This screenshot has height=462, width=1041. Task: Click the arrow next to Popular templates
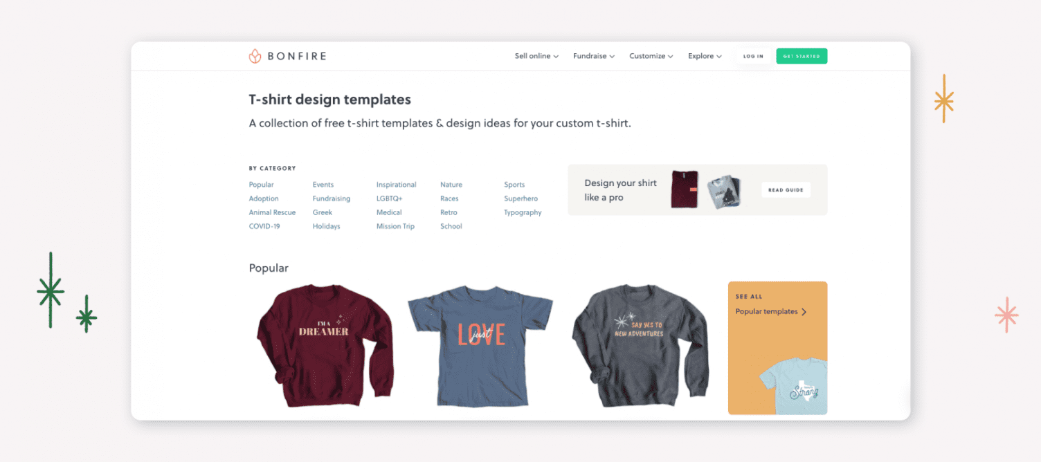(804, 312)
